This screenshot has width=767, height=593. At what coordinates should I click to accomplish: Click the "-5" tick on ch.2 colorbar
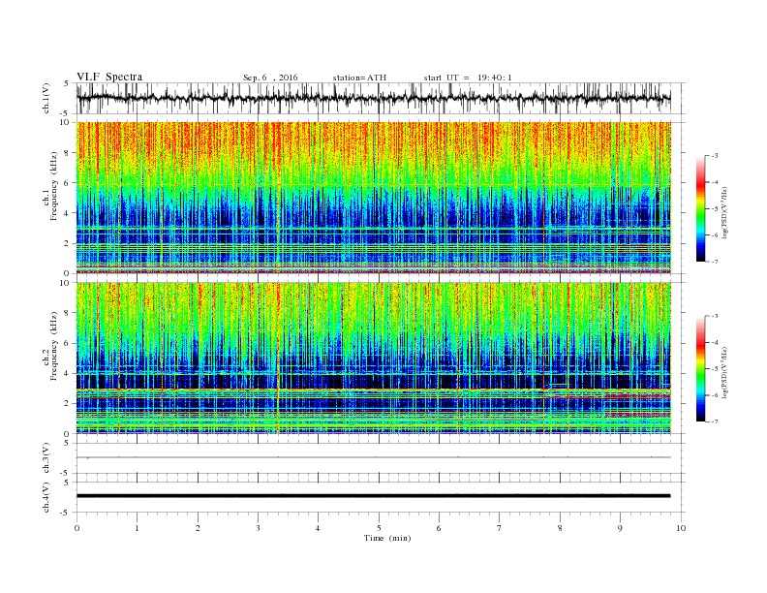pos(715,369)
